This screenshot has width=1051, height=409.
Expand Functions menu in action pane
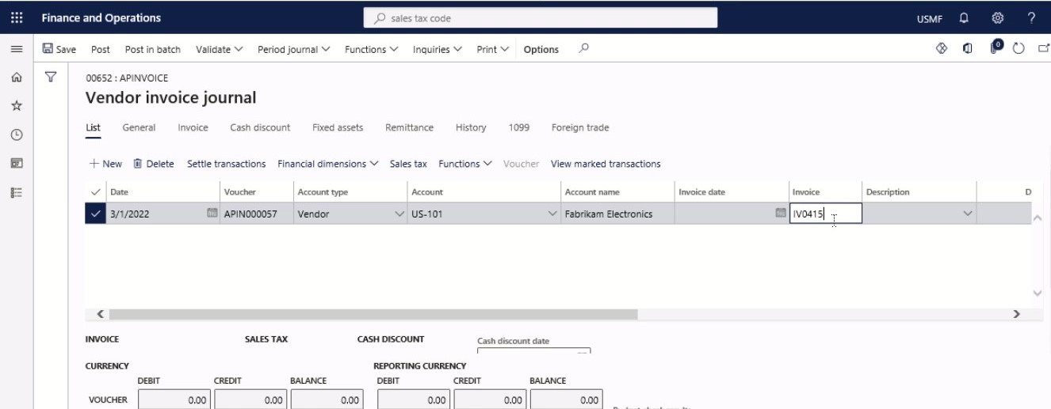(x=372, y=49)
